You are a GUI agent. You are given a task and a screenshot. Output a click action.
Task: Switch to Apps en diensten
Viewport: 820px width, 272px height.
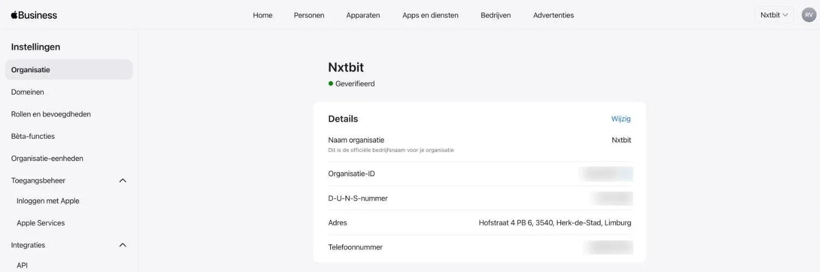[x=430, y=15]
